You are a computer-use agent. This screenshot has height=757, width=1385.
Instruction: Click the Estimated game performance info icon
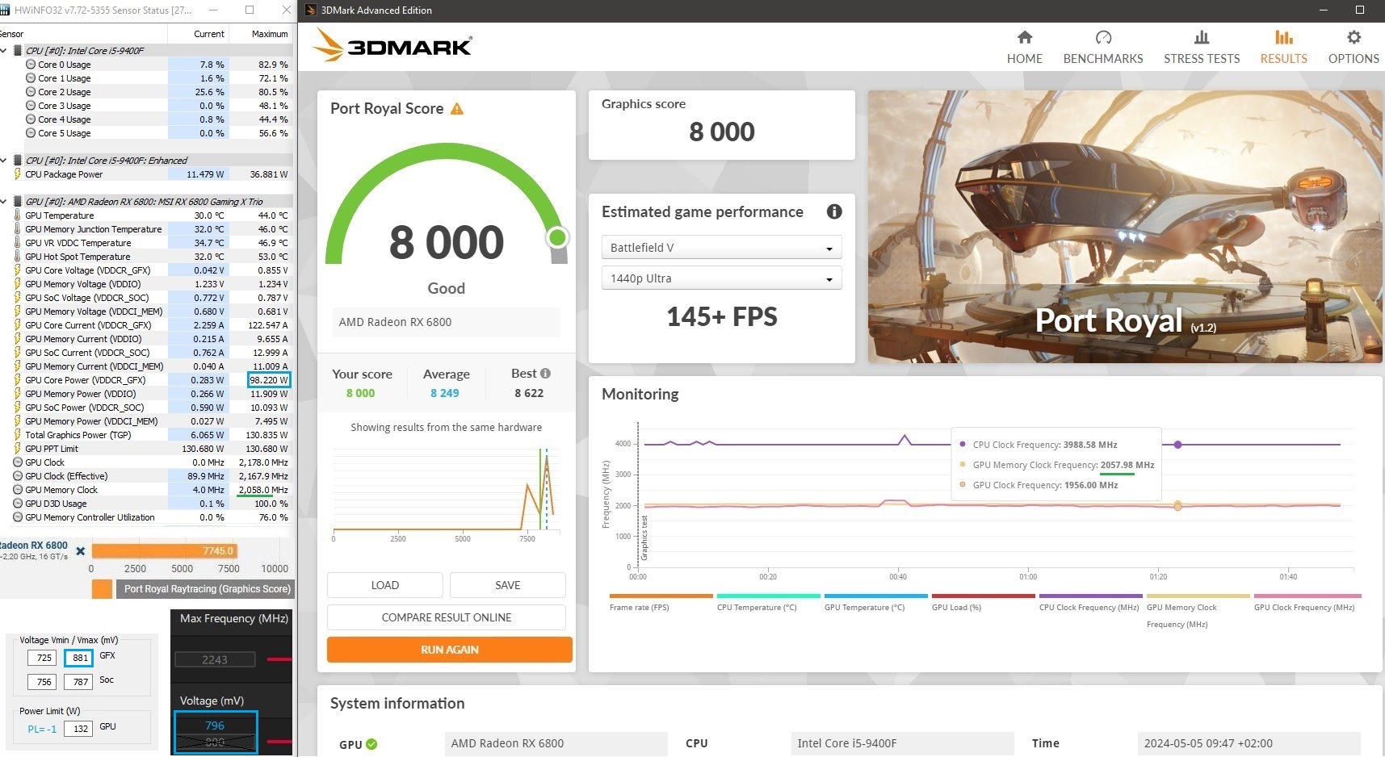[834, 211]
